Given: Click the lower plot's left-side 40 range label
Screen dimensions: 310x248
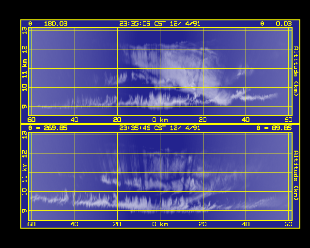Looking at the screenshot, I should (x=74, y=224).
